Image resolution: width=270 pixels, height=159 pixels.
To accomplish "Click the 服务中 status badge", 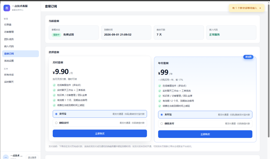I will pos(56,35).
